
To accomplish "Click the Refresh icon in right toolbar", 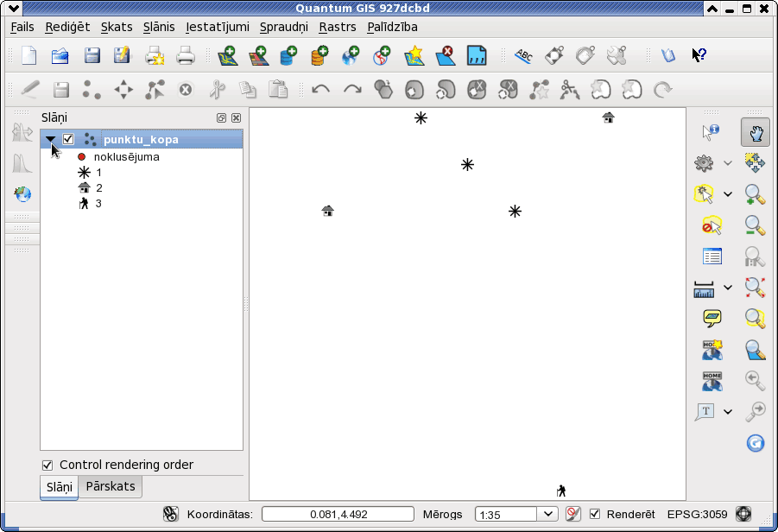I will (756, 442).
